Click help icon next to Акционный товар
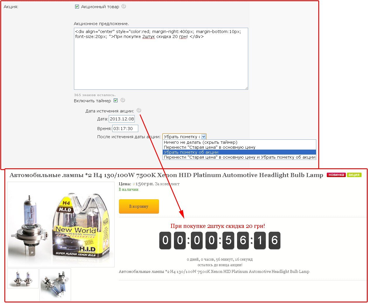 (x=124, y=6)
